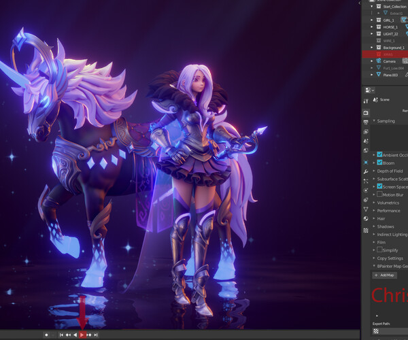Click the Background_1 collection icon
Screen dimensions: 408x340
click(x=379, y=48)
